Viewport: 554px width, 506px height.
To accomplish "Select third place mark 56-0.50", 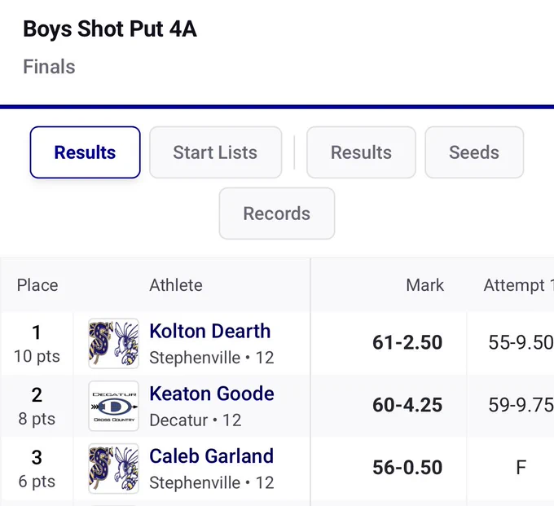I will (x=407, y=468).
